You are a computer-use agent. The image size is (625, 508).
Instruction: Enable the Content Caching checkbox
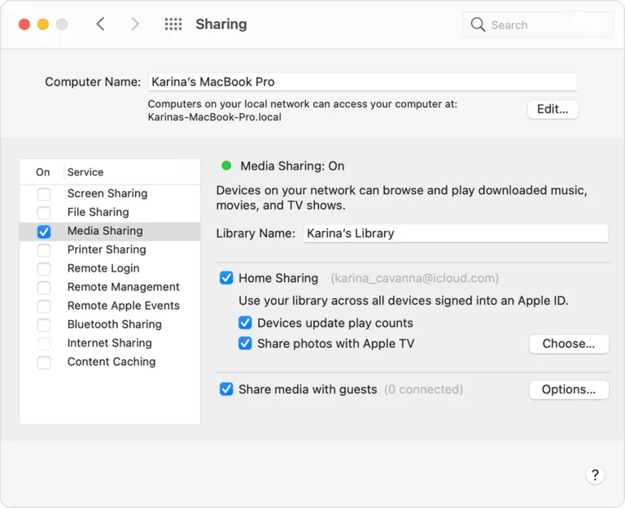click(x=44, y=363)
